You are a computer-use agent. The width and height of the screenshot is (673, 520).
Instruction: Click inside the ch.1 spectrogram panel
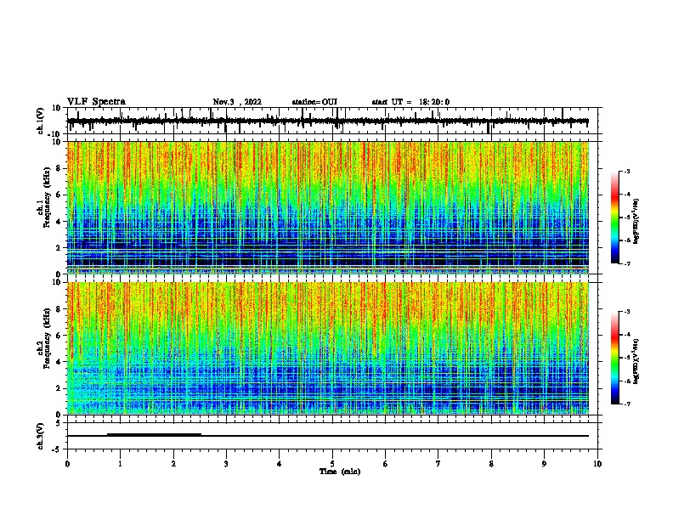(x=328, y=207)
